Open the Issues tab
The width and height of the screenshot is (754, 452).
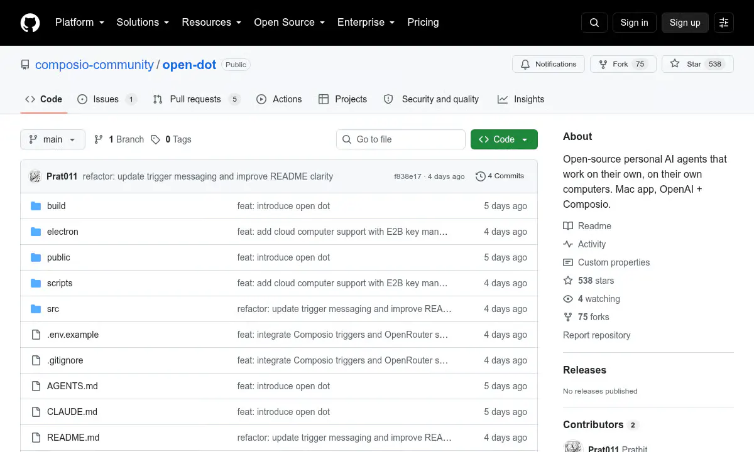click(x=107, y=99)
